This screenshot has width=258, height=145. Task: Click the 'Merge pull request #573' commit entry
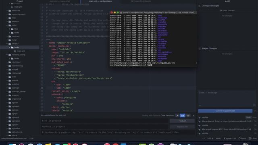[226, 129]
